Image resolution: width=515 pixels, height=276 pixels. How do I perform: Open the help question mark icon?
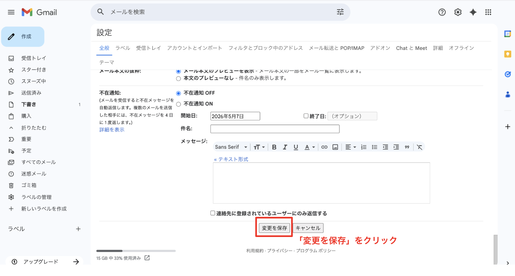pos(442,12)
